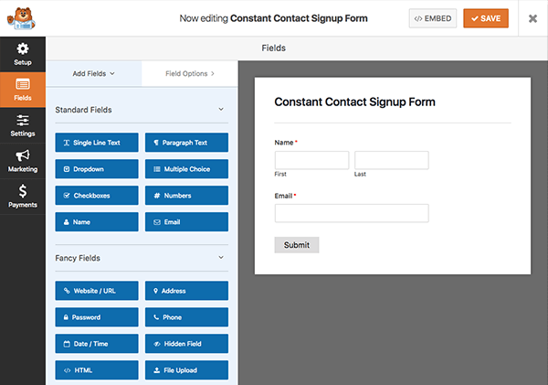Click the First name input field
Image resolution: width=548 pixels, height=385 pixels.
tap(311, 161)
